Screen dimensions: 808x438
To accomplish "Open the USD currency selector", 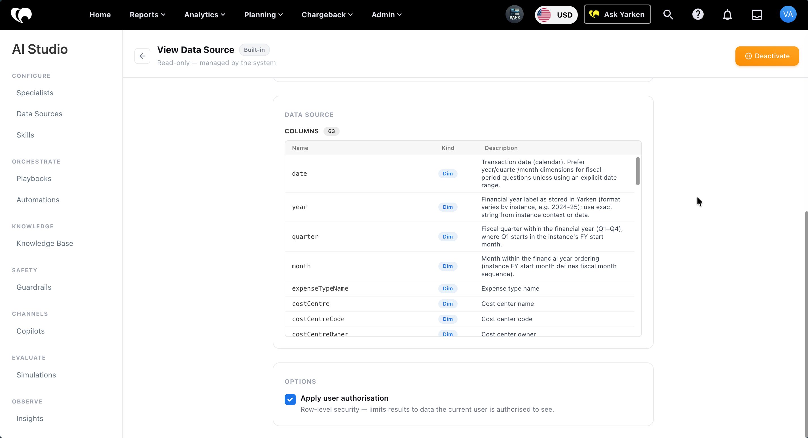I will 556,15.
